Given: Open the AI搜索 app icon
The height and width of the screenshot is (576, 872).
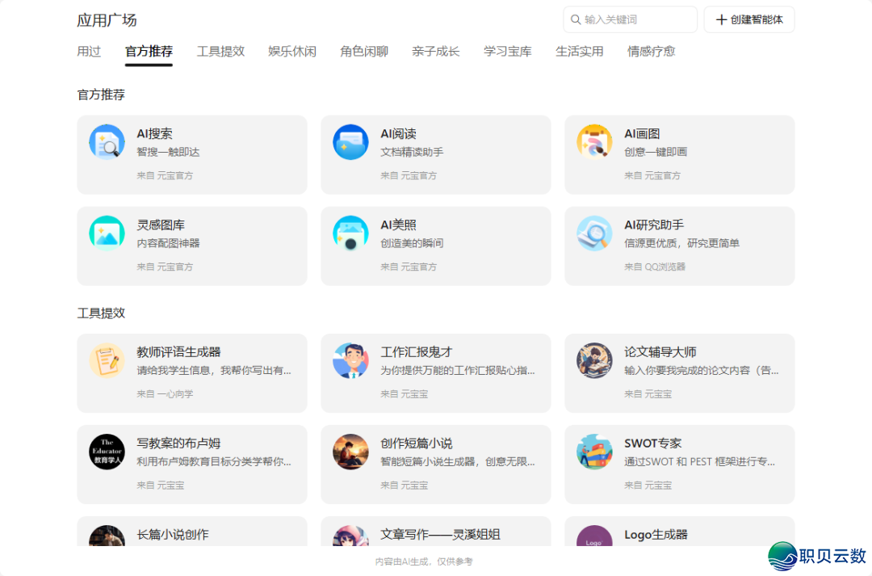Looking at the screenshot, I should tap(107, 142).
